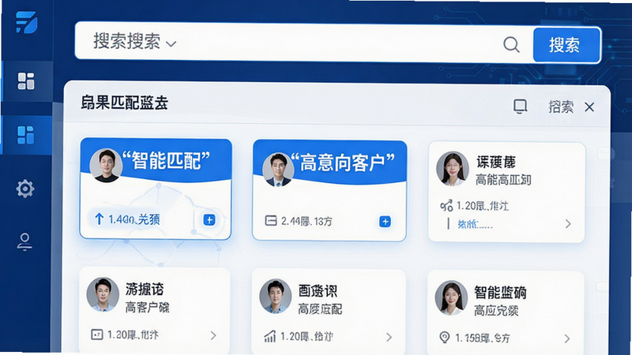632x355 pixels.
Task: Click the card icon beside 2.44
Action: pyautogui.click(x=271, y=221)
